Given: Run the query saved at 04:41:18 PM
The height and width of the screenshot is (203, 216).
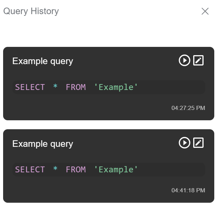Looking at the screenshot, I should (184, 143).
